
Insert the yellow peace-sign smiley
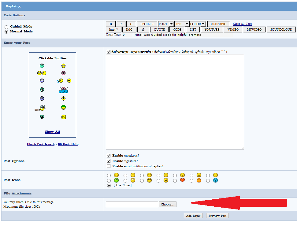pos(63,98)
